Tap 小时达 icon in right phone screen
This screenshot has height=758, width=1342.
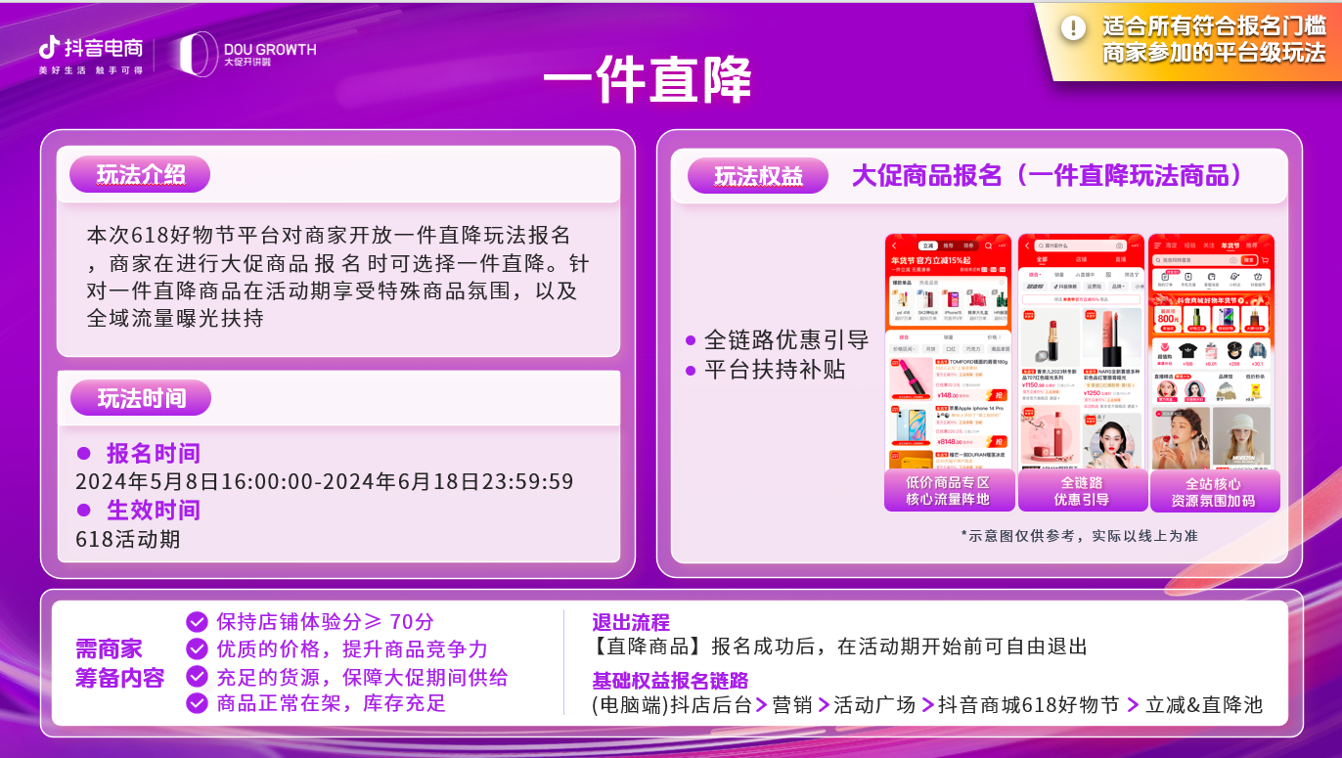pyautogui.click(x=1234, y=279)
